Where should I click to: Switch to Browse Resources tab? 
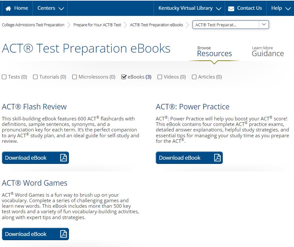tap(214, 52)
